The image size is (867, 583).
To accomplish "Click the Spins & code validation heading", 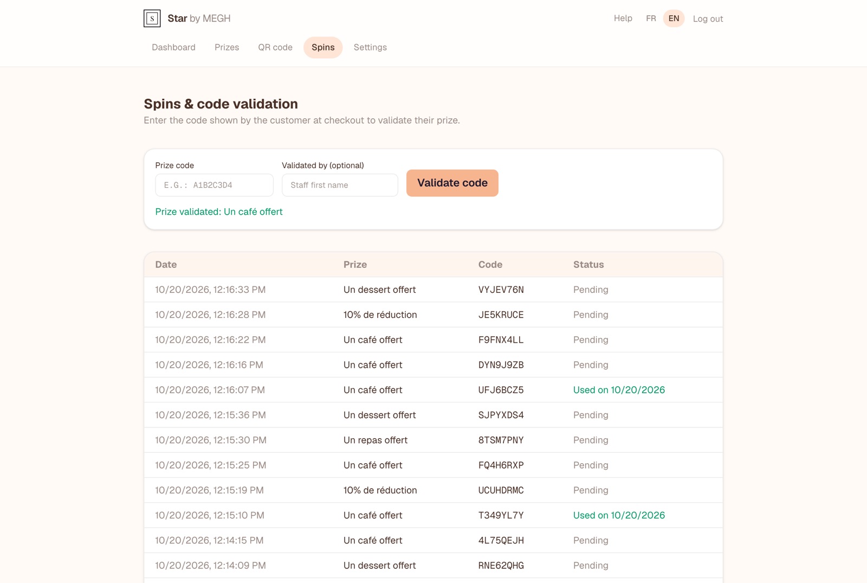I will [x=221, y=104].
